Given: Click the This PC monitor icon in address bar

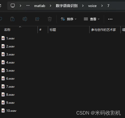Looking at the screenshot, I should (13, 6).
